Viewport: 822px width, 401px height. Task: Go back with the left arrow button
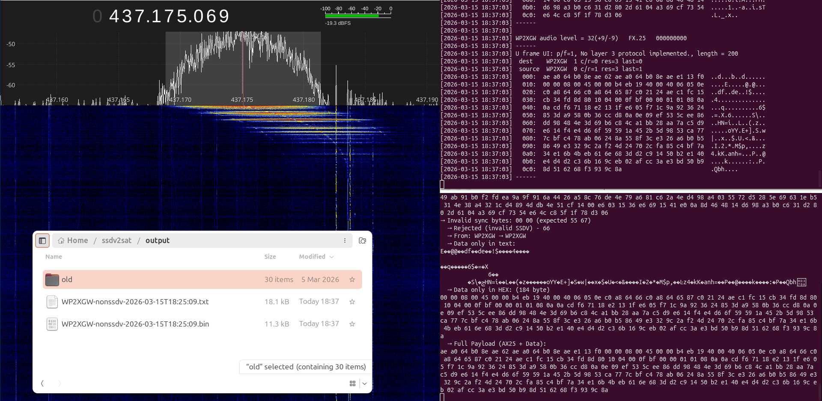42,383
